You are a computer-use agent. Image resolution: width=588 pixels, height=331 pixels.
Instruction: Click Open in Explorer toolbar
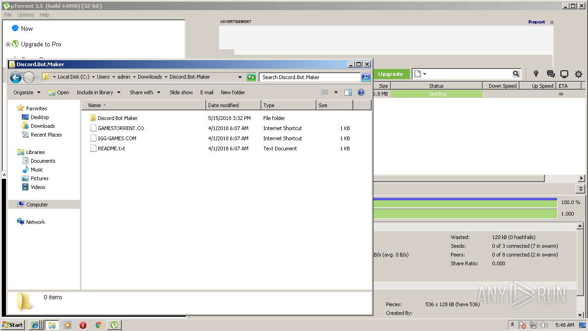click(59, 92)
